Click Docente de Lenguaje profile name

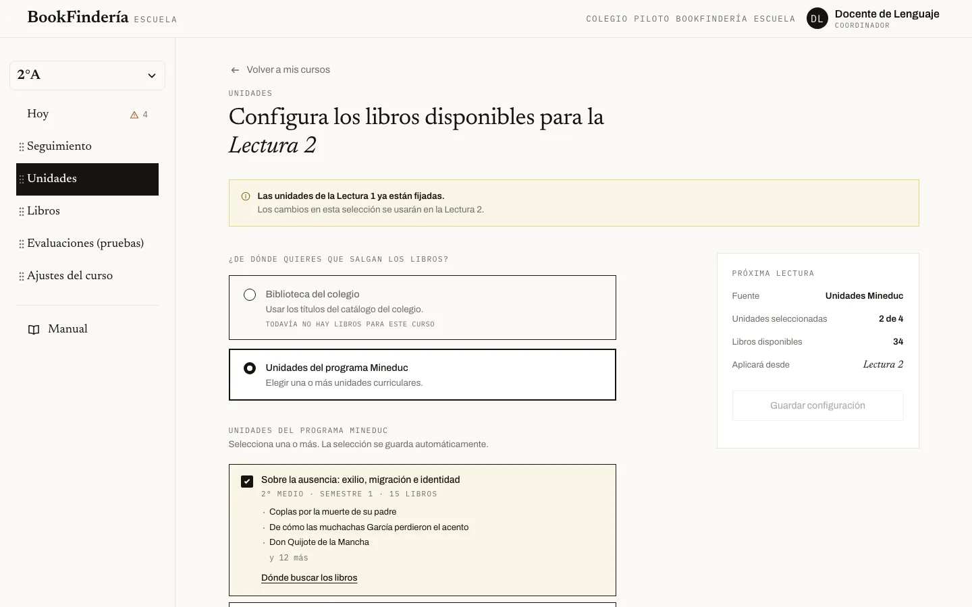coord(887,14)
